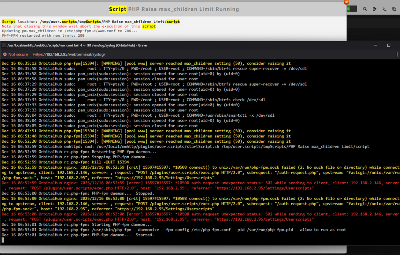
Task: Open the search magnifier icon
Action: click(365, 9)
